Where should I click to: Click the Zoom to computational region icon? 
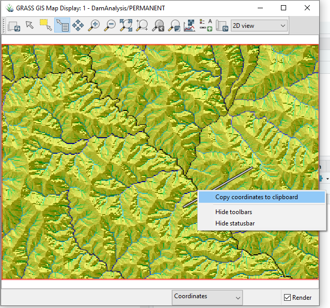(x=142, y=25)
